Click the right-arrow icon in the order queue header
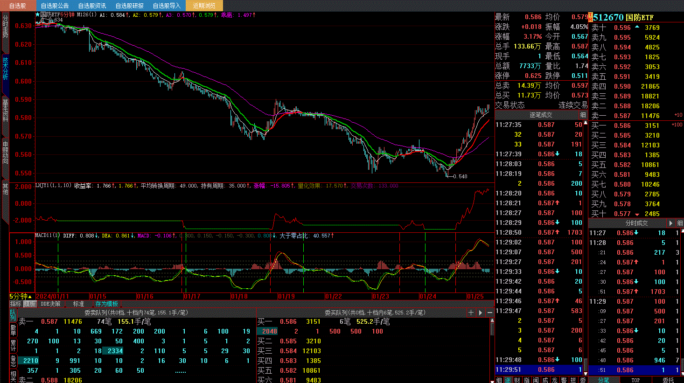This screenshot has height=383, width=684. 481,313
